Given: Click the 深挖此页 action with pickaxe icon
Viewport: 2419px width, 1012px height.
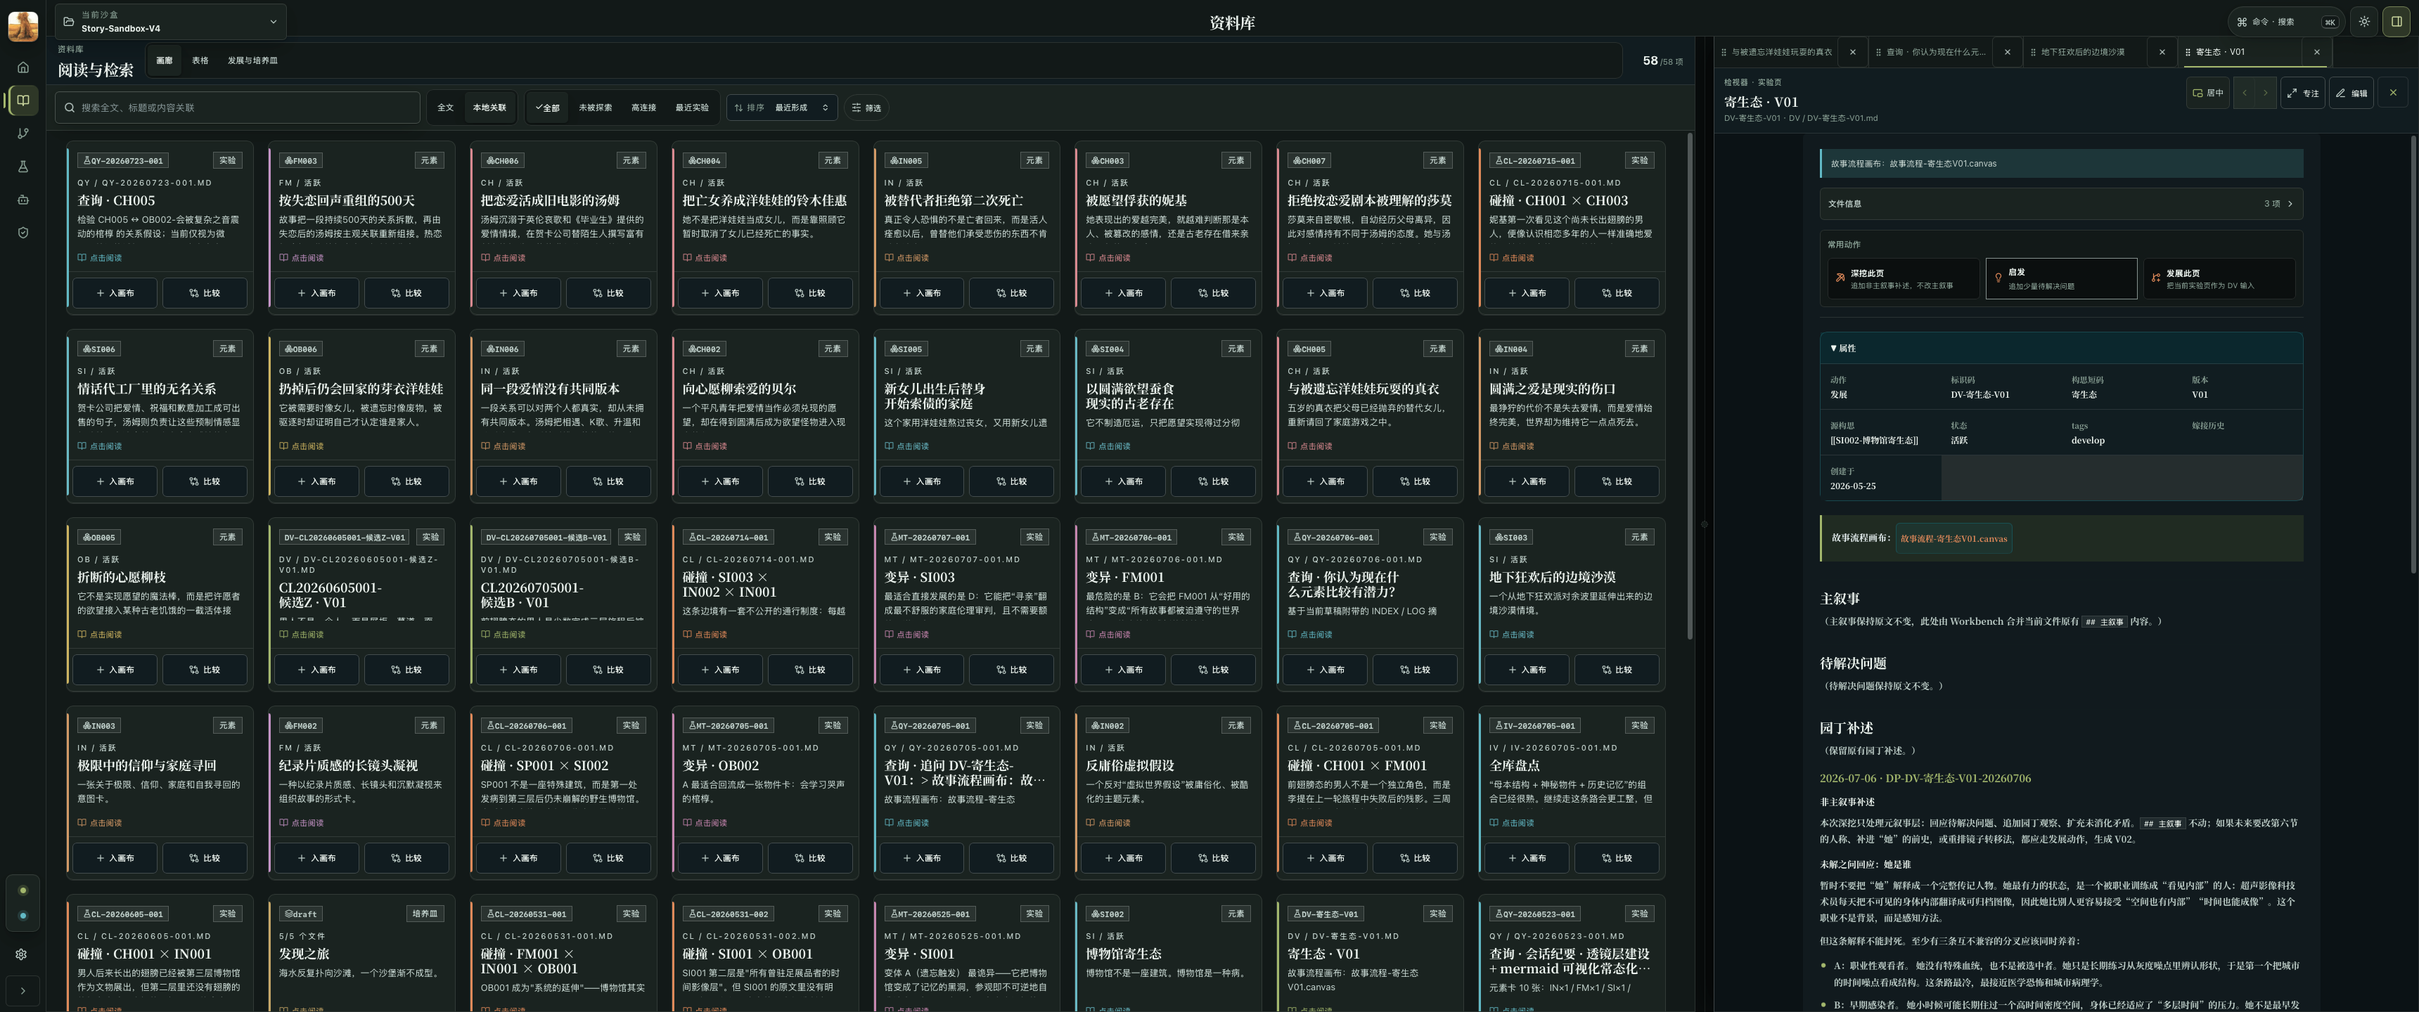Looking at the screenshot, I should pyautogui.click(x=1903, y=279).
